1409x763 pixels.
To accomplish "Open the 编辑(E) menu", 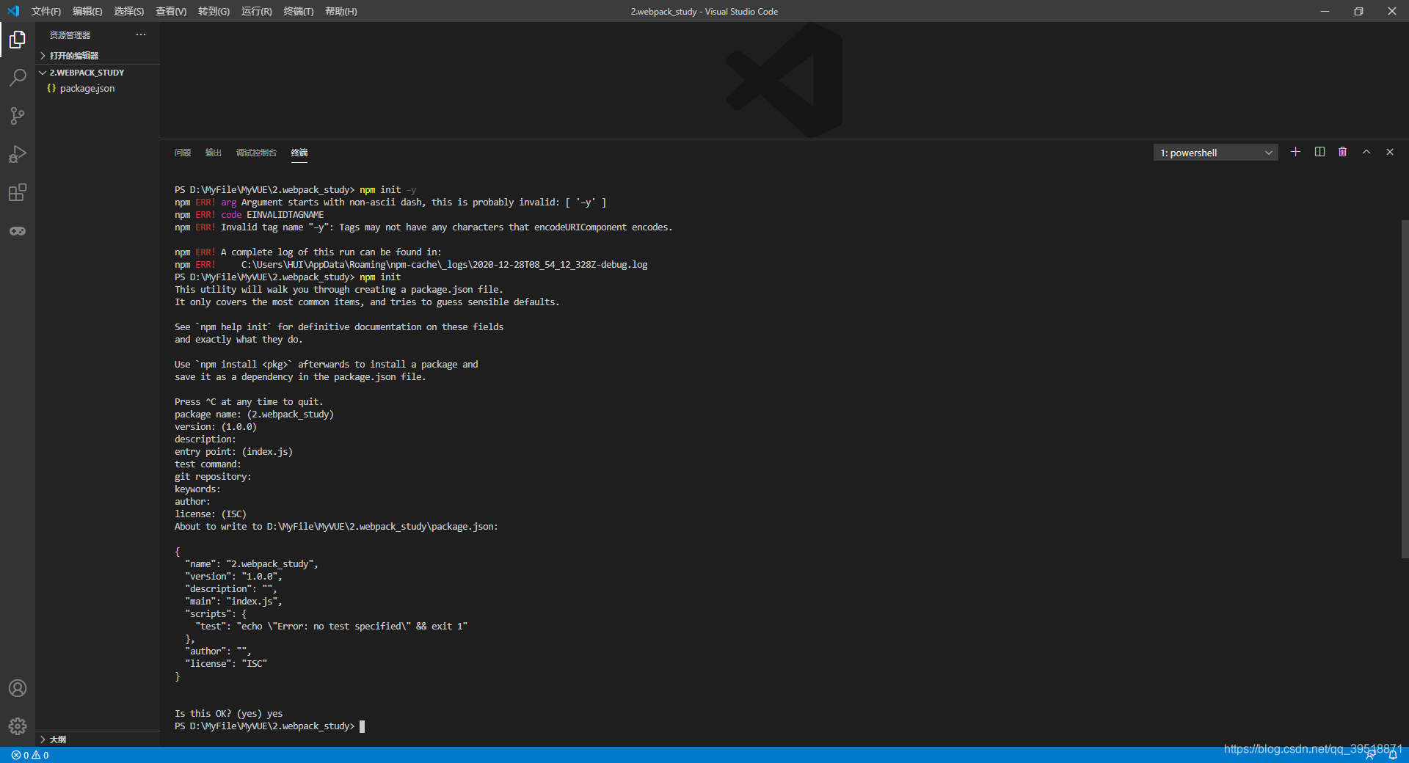I will tap(87, 11).
